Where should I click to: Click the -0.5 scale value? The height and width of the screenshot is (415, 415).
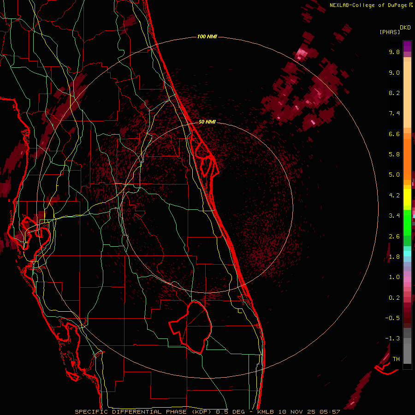(x=392, y=318)
